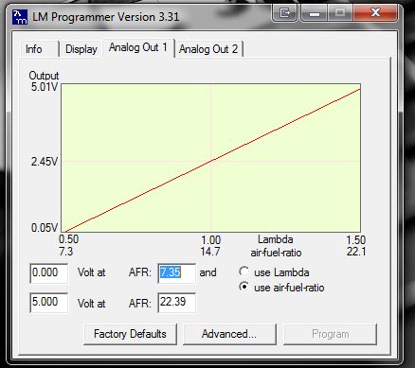
Task: Open the Advanced settings
Action: tap(229, 334)
